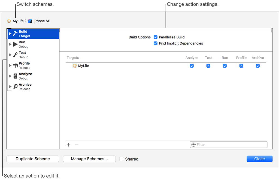
Task: Click the Analyze action icon
Action: [x=15, y=76]
